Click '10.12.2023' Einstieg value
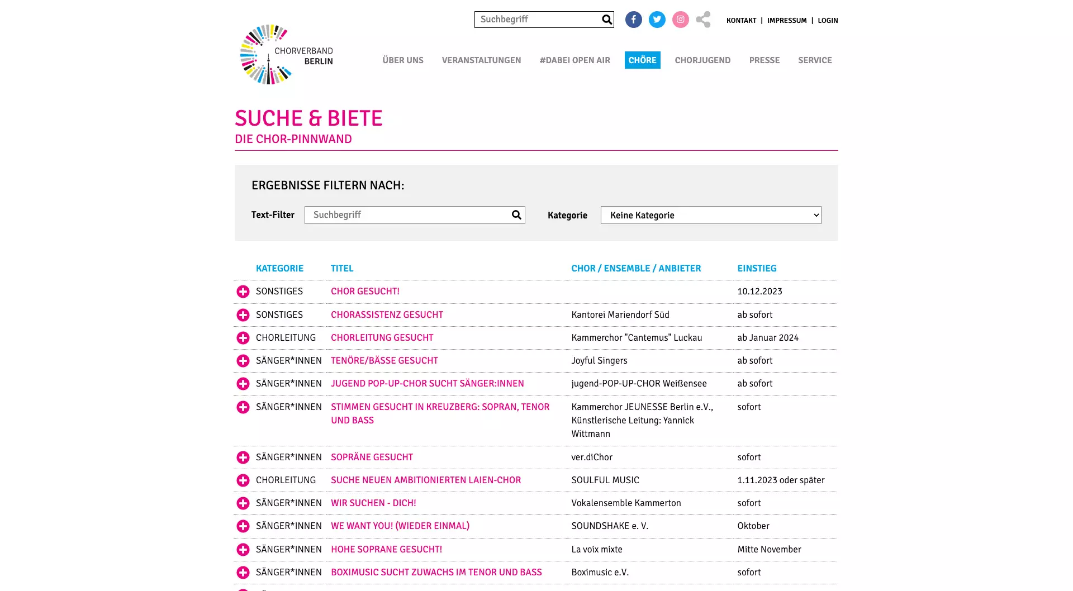Image resolution: width=1073 pixels, height=591 pixels. 759,292
